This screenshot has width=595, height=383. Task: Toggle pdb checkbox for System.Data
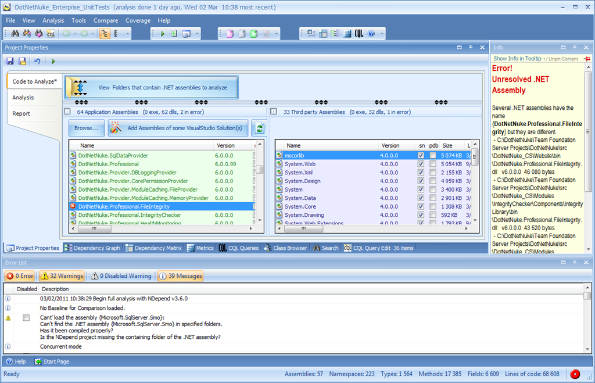pos(432,198)
